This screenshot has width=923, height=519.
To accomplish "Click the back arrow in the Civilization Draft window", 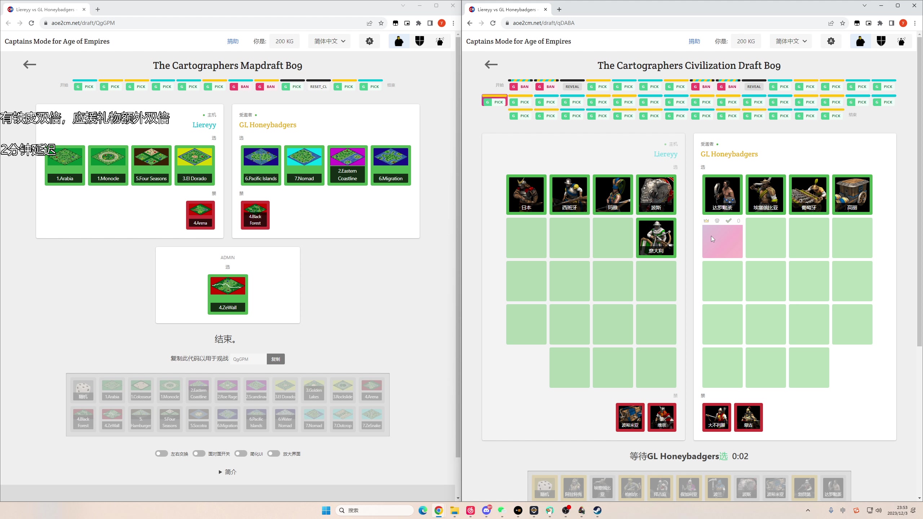I will [x=491, y=65].
